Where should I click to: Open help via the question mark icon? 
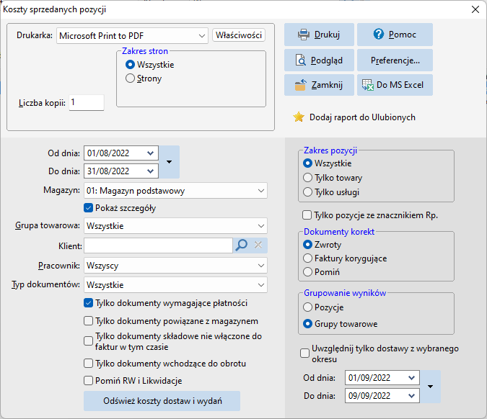pos(379,34)
